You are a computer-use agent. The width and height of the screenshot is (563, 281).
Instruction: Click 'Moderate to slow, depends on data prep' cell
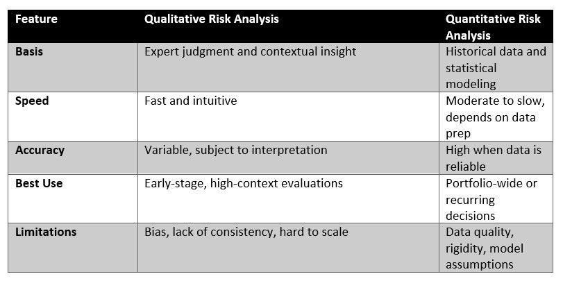(490, 117)
